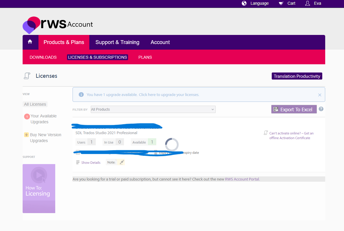Go to Downloads submenu

[43, 57]
